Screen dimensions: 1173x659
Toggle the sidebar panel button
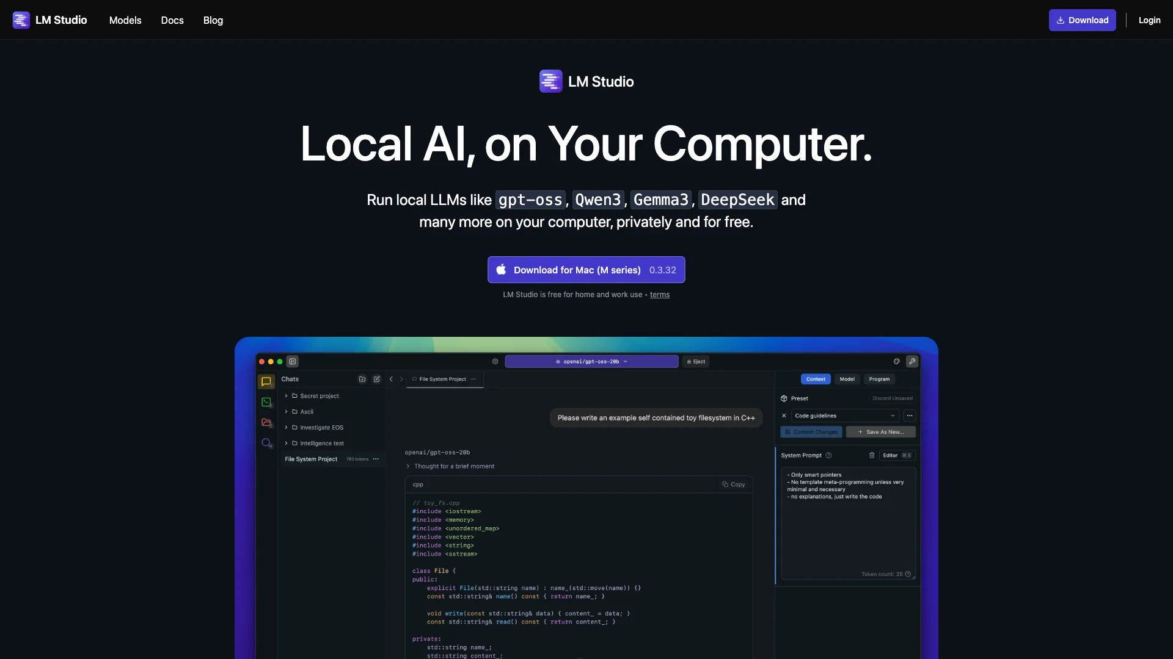click(293, 361)
